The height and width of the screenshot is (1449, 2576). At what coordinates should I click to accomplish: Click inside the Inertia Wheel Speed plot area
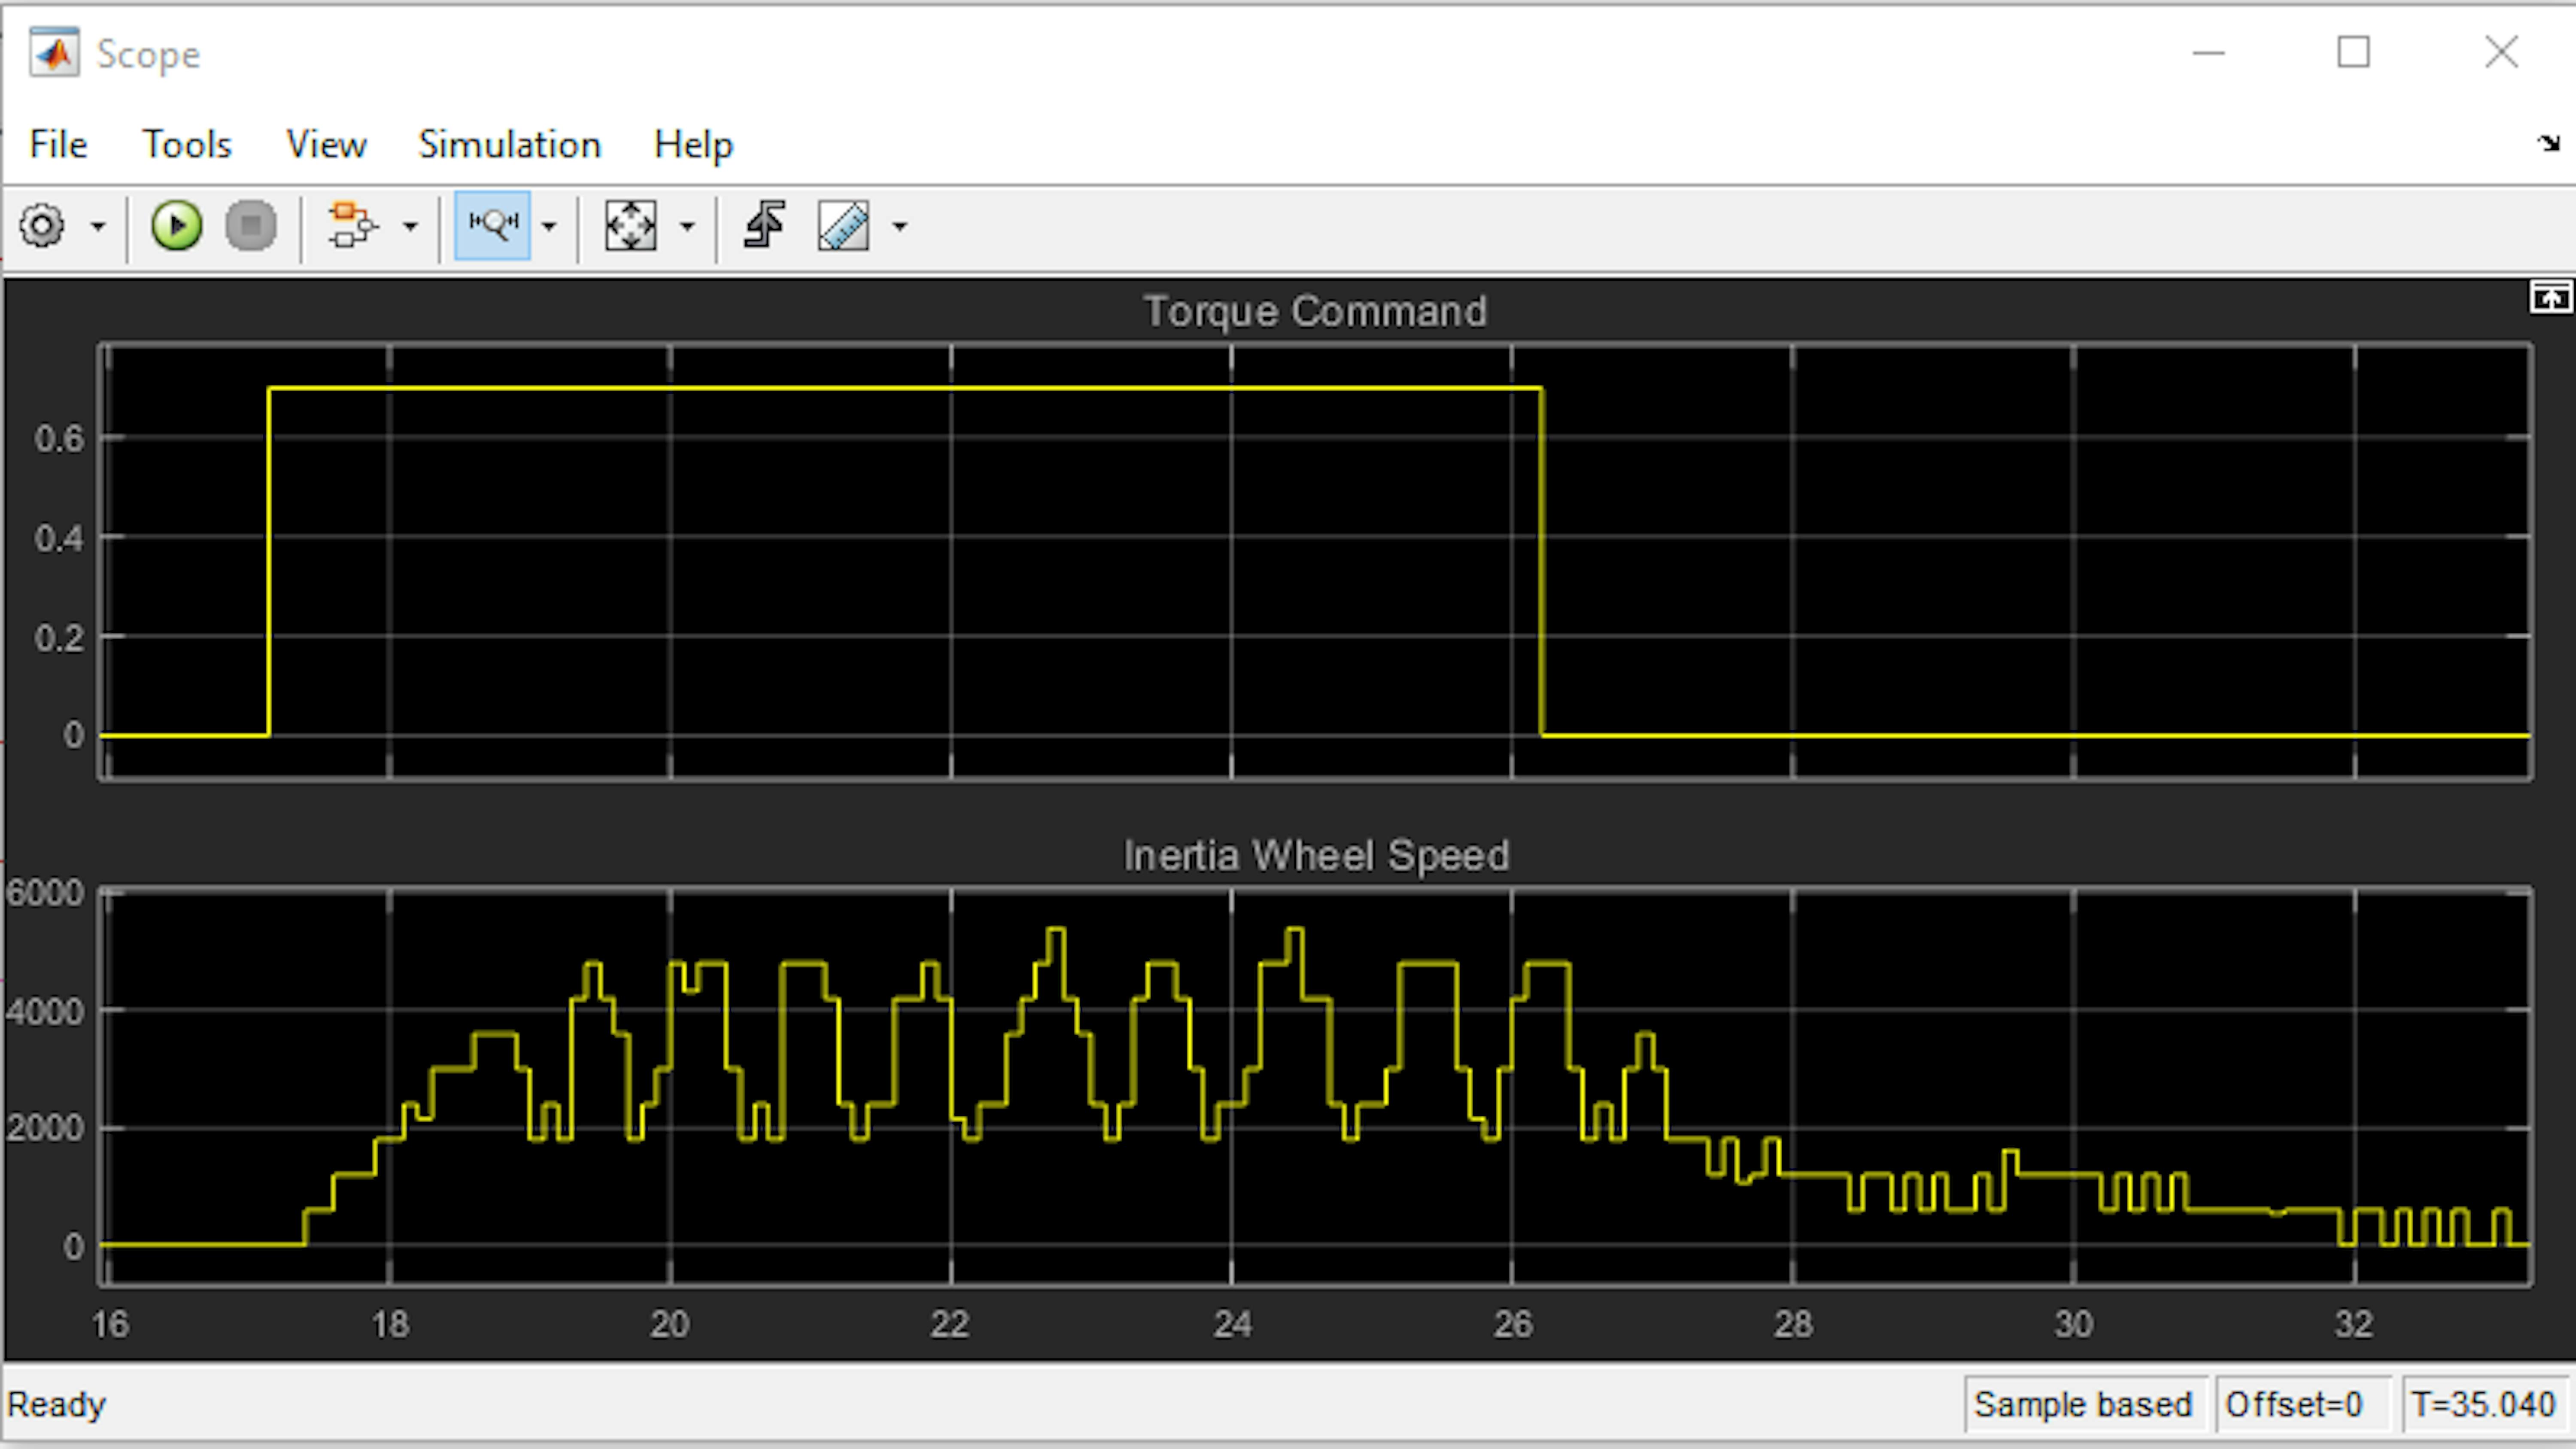1315,1086
